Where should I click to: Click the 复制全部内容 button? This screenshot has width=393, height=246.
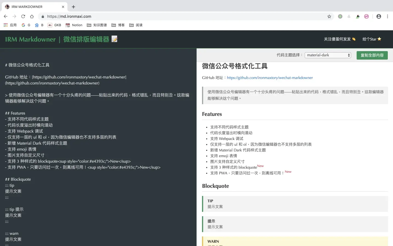pos(372,55)
